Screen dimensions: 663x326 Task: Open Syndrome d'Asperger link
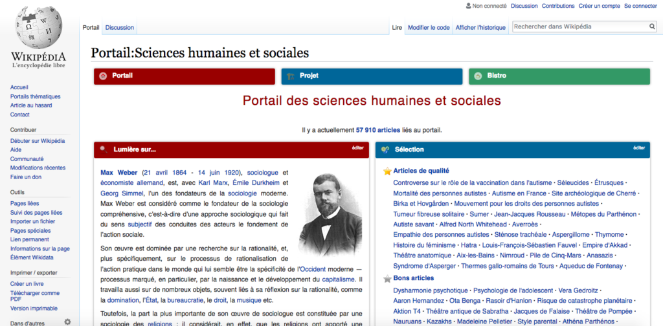tap(425, 266)
